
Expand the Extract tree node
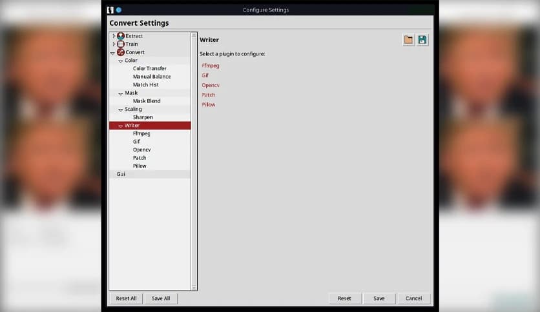pos(114,35)
